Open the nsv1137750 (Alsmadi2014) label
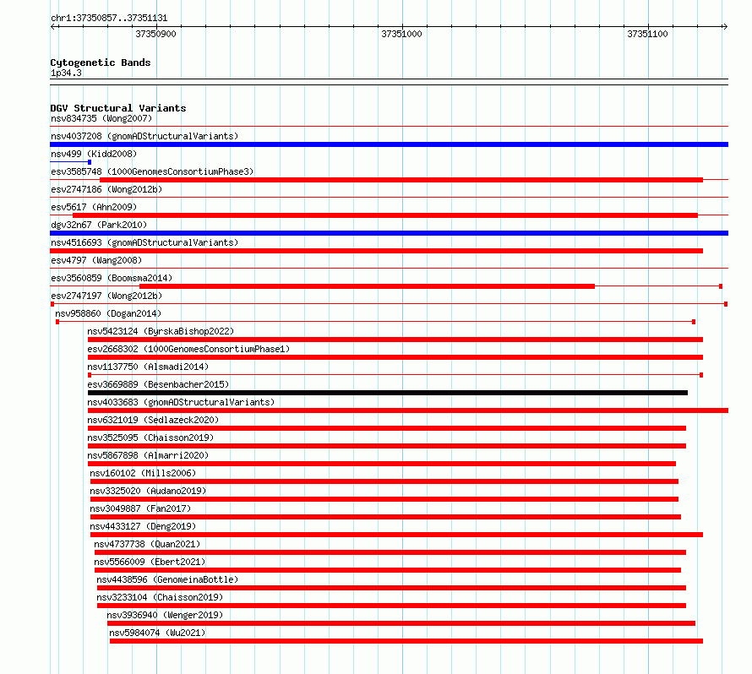 point(148,367)
